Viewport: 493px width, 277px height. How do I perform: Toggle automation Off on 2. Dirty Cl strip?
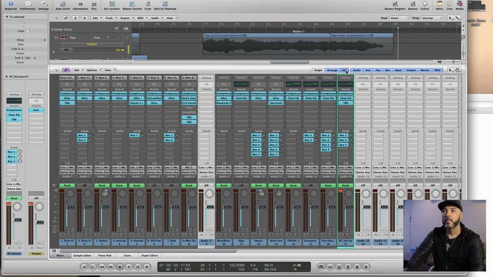coord(84,185)
